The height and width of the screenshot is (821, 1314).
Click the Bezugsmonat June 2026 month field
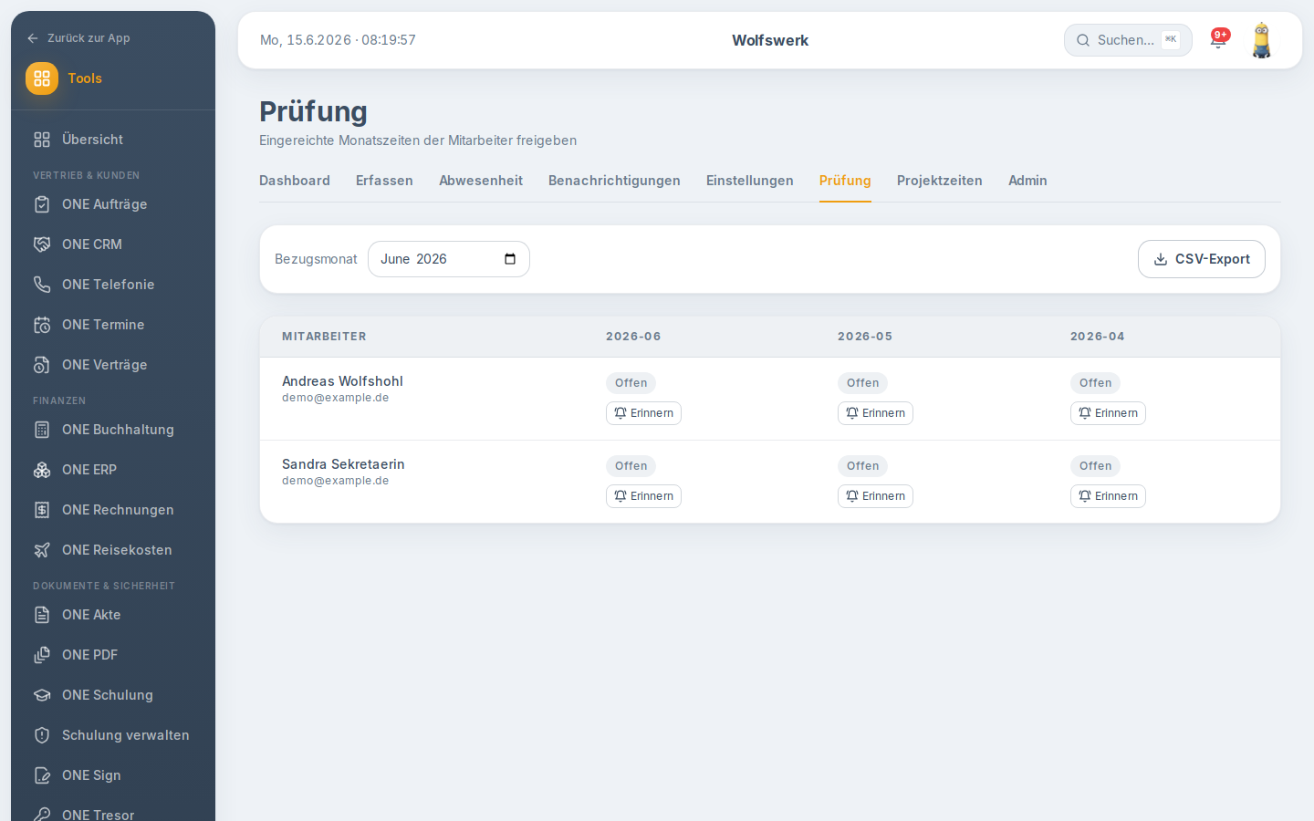[x=448, y=259]
